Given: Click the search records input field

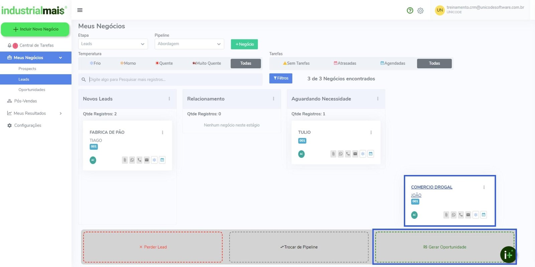Looking at the screenshot, I should point(174,79).
